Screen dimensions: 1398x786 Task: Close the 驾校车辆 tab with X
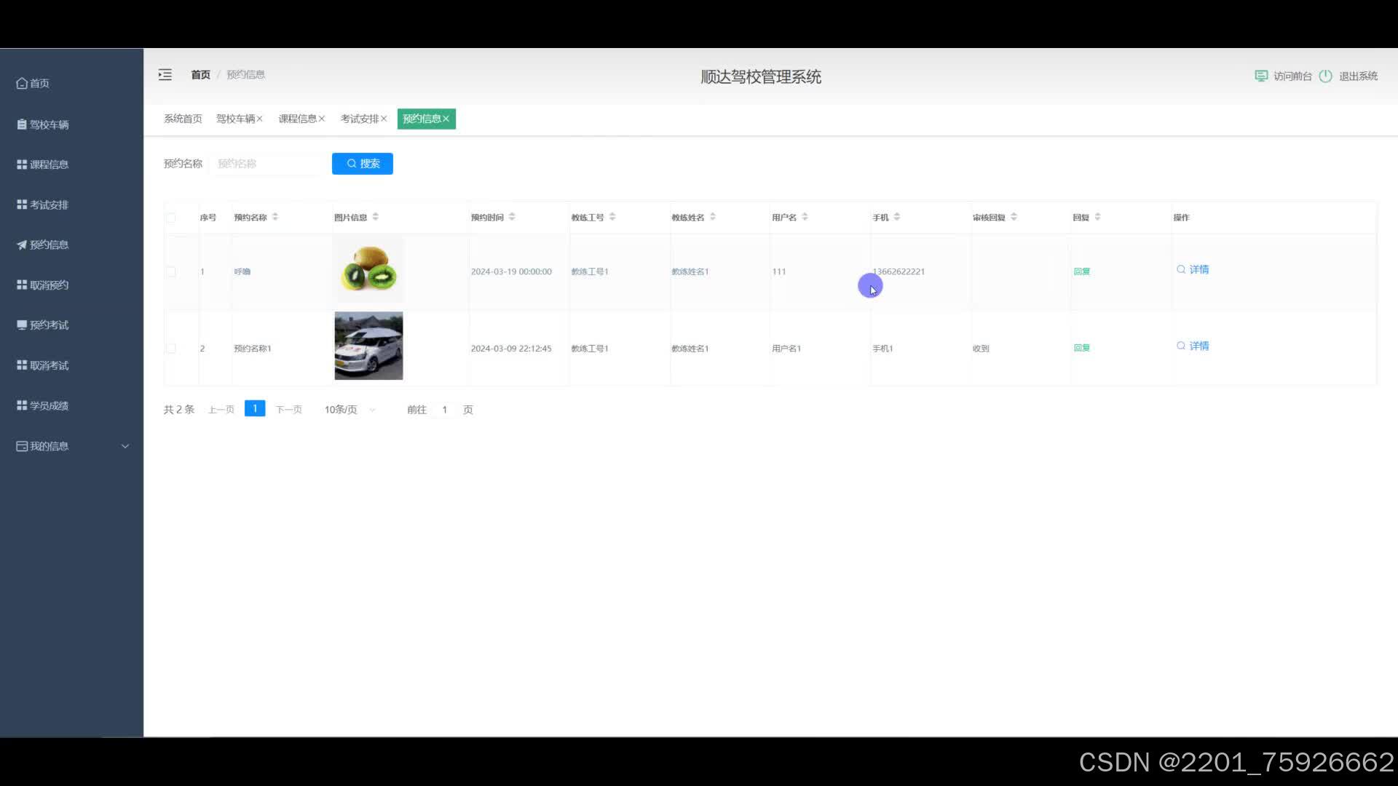pyautogui.click(x=259, y=119)
